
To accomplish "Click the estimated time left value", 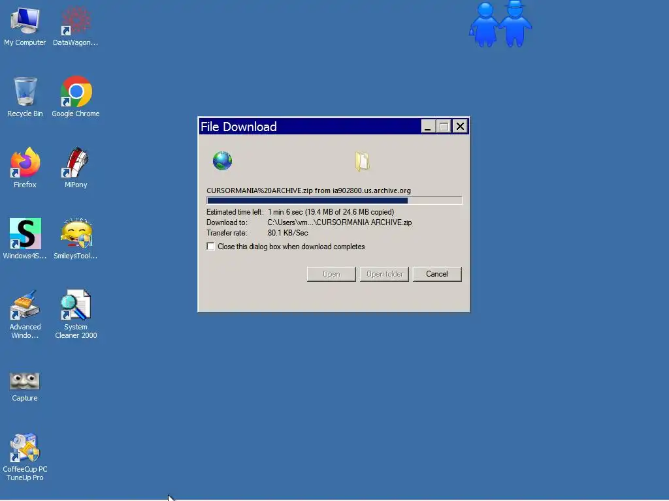I will pyautogui.click(x=331, y=212).
